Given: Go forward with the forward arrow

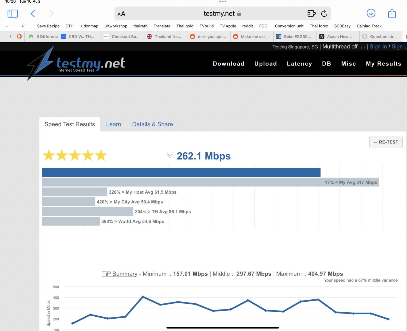Looking at the screenshot, I should (x=51, y=14).
